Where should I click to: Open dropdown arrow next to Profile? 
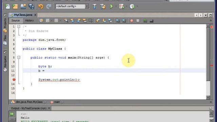point(137,6)
